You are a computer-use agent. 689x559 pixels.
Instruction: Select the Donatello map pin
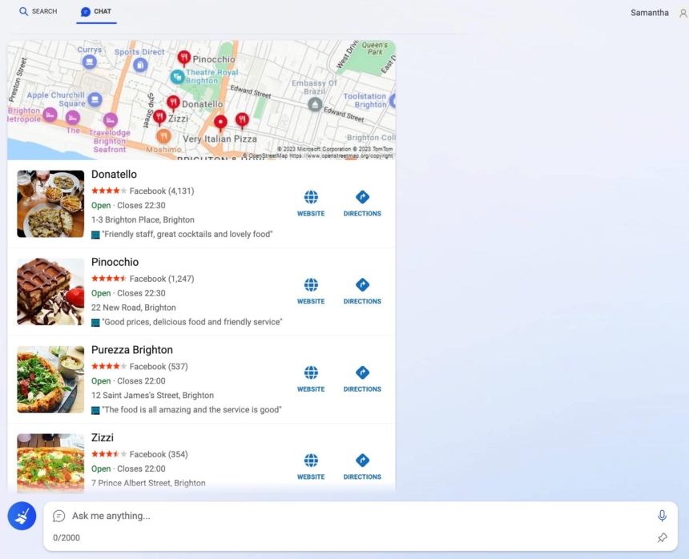(x=173, y=103)
